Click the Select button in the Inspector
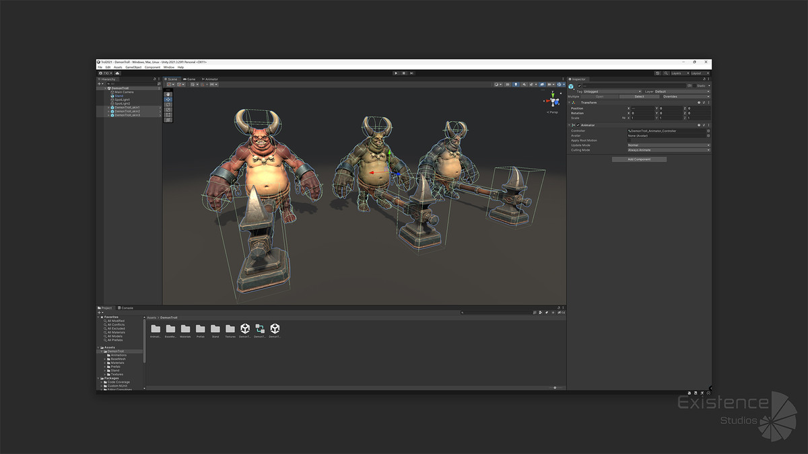The height and width of the screenshot is (454, 808). 639,97
